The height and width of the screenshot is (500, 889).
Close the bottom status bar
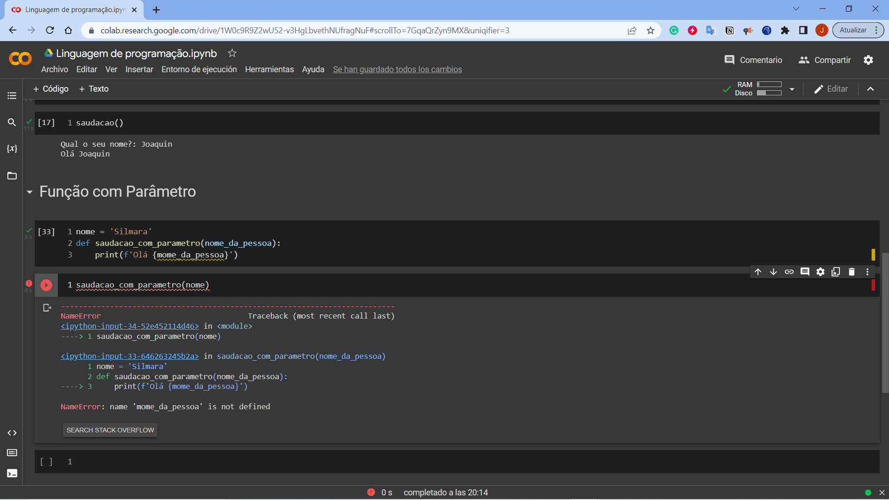882,493
